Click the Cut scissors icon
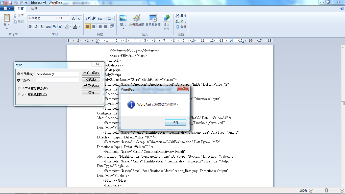Image resolution: width=345 pixels, height=194 pixels. [x=15, y=16]
